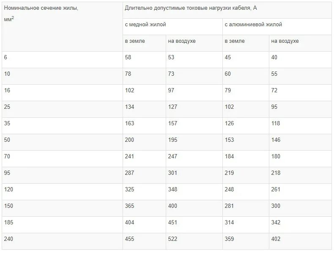The image size is (334, 254).
Task: Click the cell with value 400
Action: coord(194,208)
